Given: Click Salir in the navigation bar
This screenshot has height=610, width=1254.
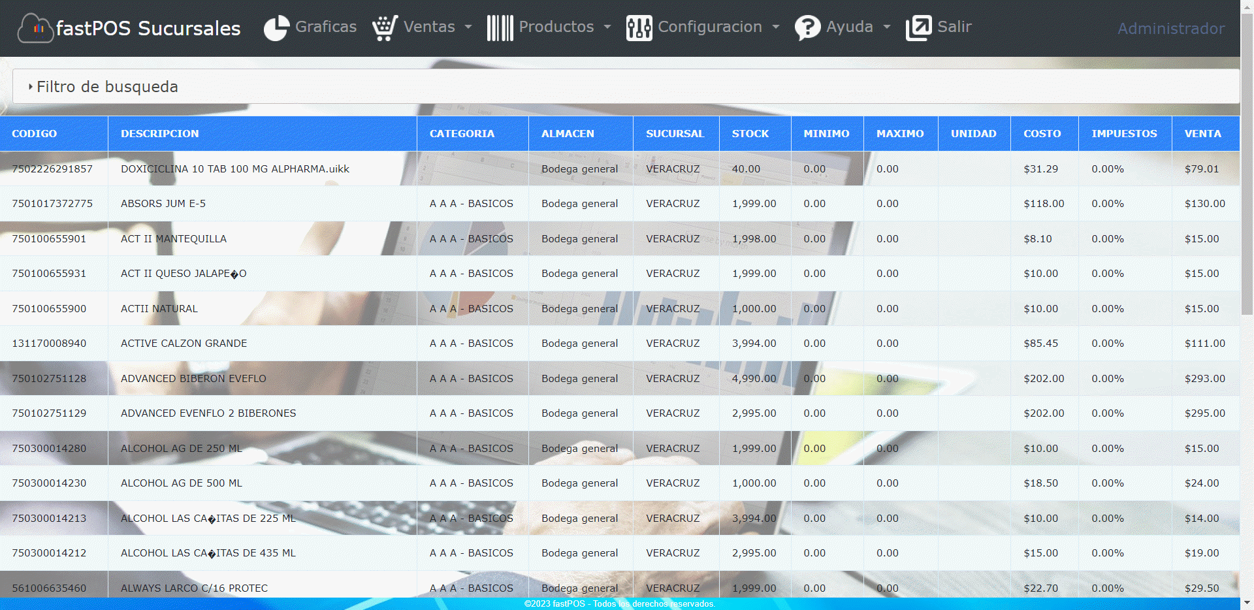Looking at the screenshot, I should (x=954, y=27).
